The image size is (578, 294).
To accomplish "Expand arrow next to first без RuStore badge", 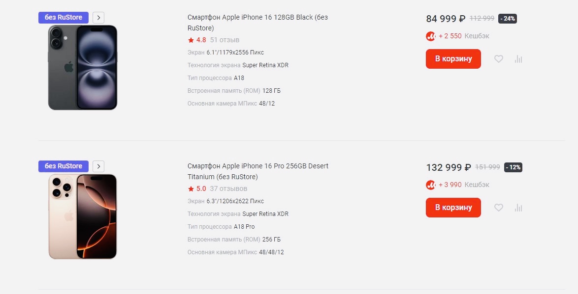I will [x=98, y=18].
